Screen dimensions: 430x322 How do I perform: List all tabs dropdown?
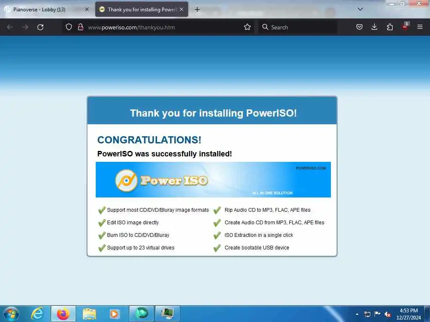[360, 9]
